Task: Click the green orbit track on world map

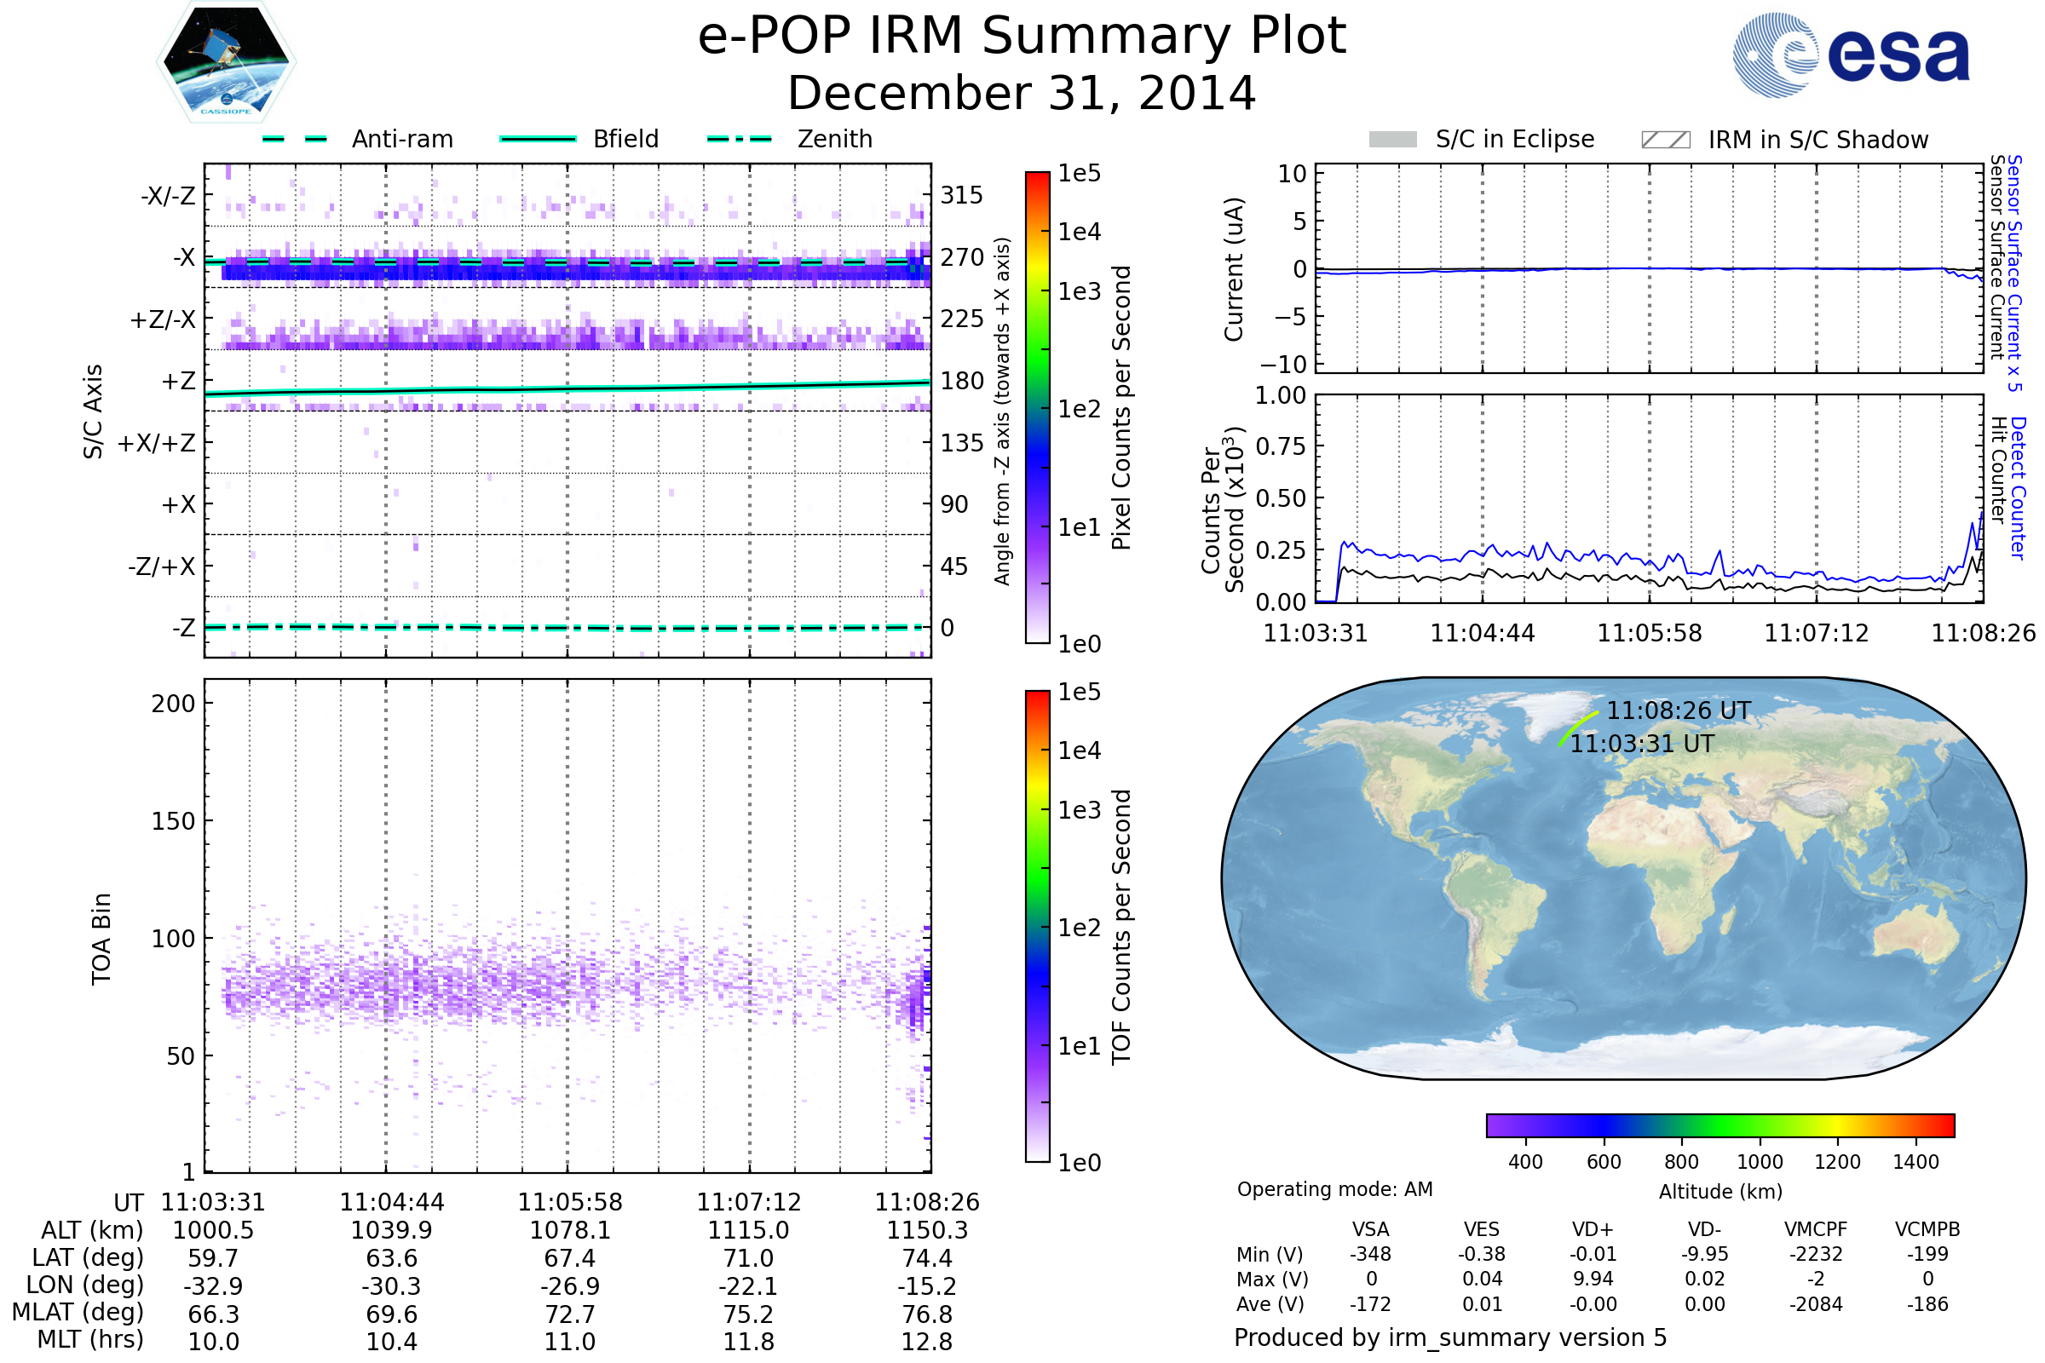Action: tap(1576, 727)
